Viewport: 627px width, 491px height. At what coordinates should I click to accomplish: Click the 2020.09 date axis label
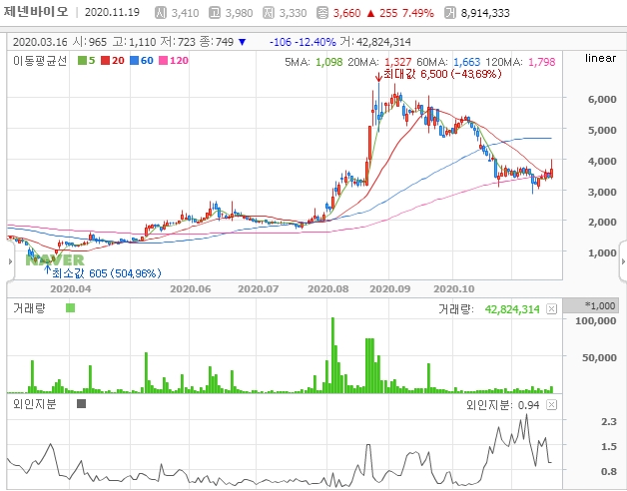click(389, 289)
